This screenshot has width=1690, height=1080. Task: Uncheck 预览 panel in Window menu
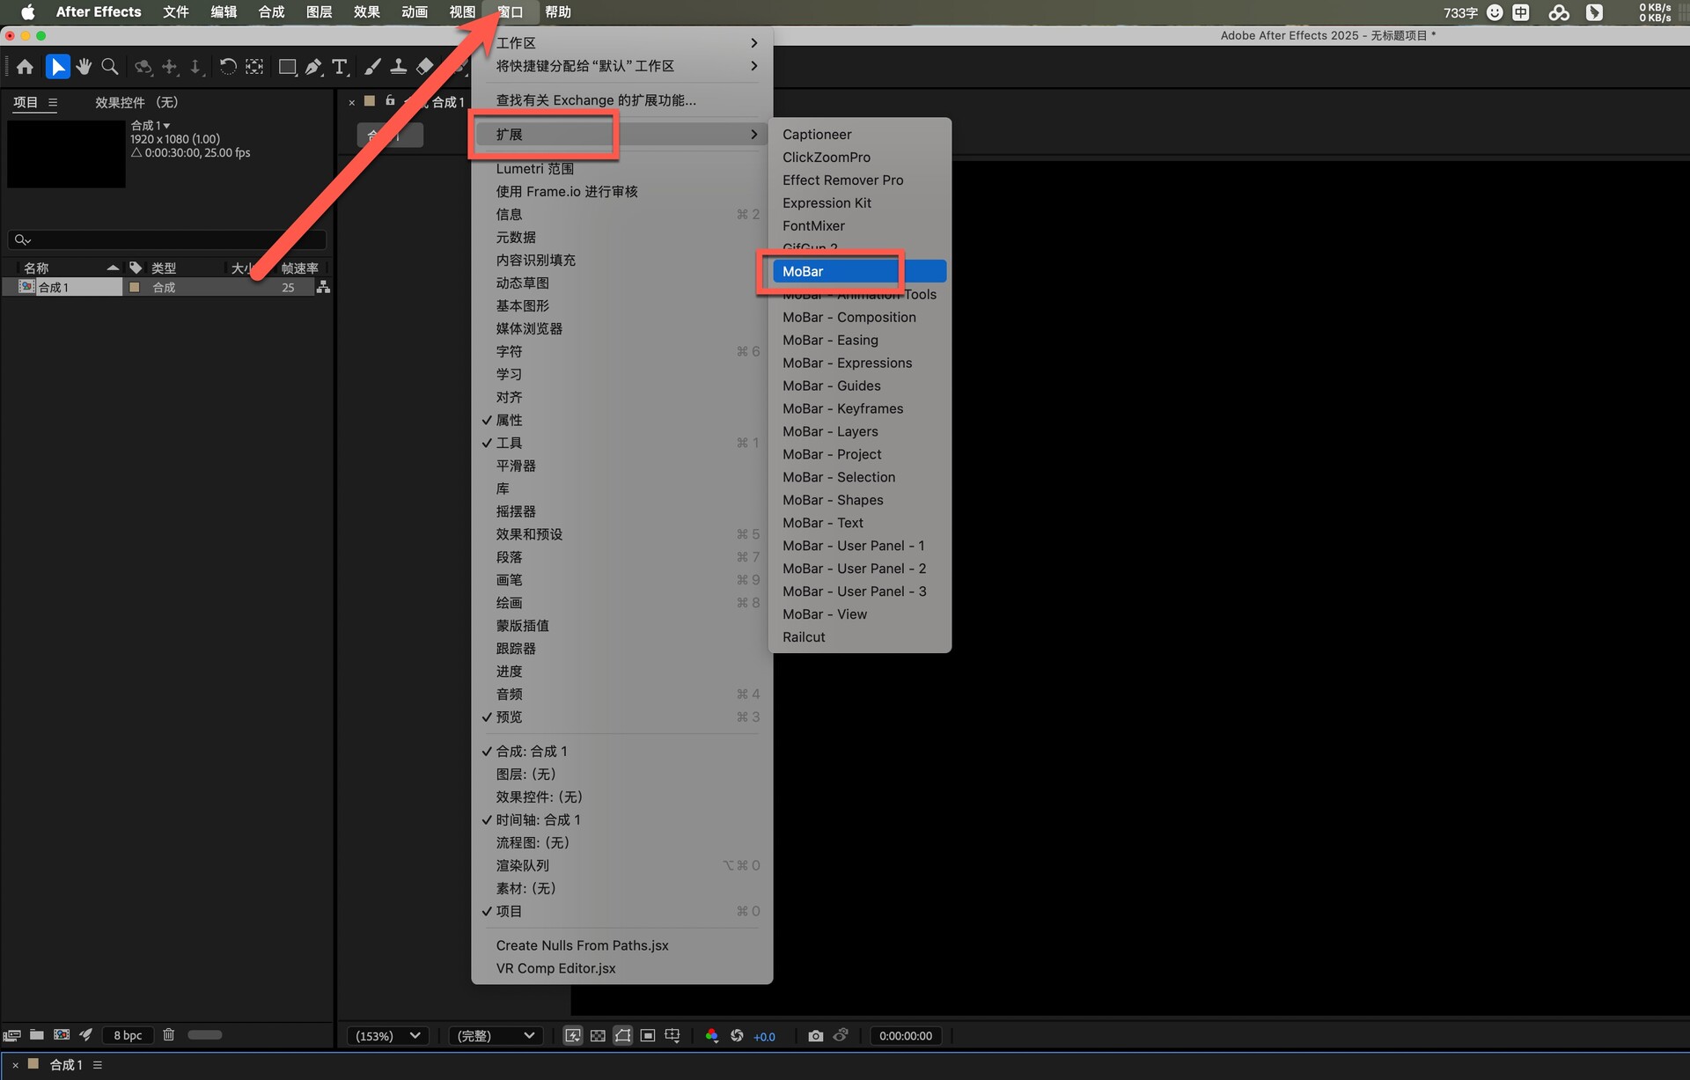(509, 717)
